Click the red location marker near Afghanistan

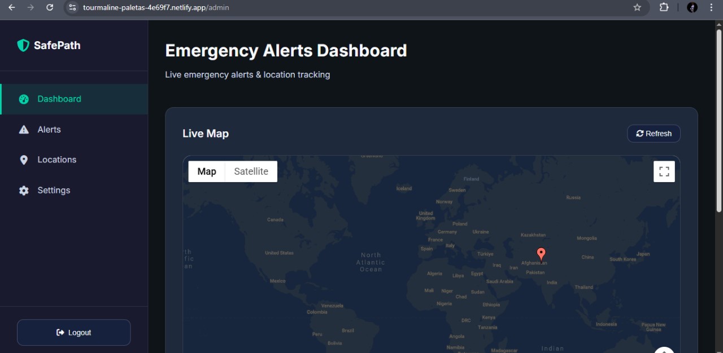541,254
